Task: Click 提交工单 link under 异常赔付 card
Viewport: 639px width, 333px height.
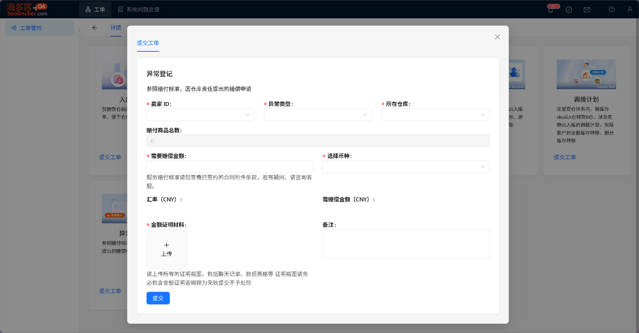Action: click(x=110, y=291)
